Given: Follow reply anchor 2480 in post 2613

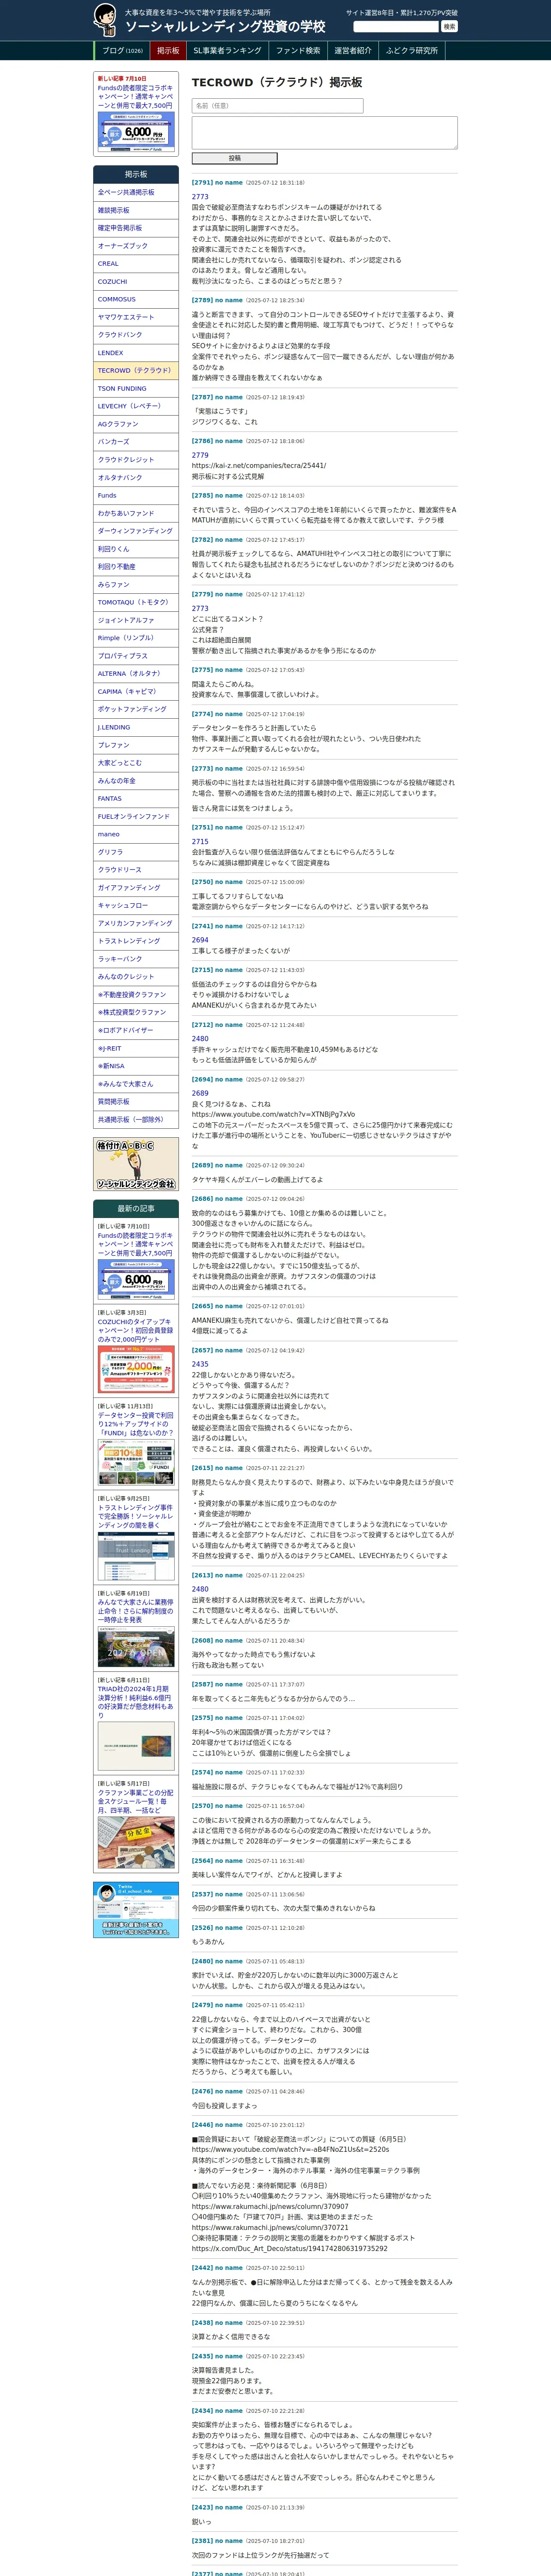Looking at the screenshot, I should (x=200, y=1589).
